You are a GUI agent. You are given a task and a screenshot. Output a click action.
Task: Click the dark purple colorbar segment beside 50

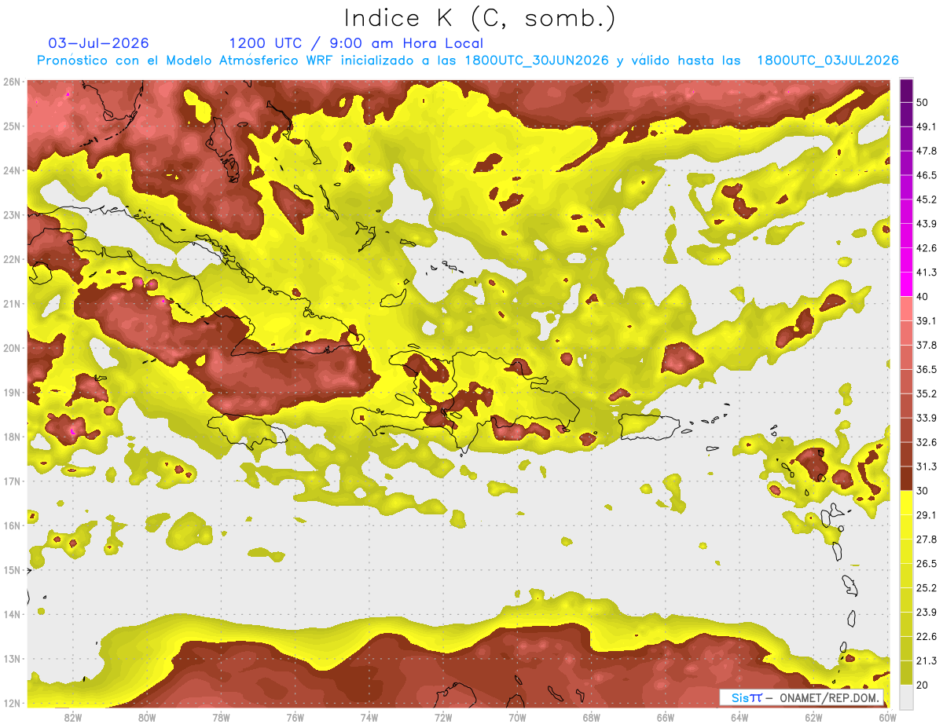(905, 91)
